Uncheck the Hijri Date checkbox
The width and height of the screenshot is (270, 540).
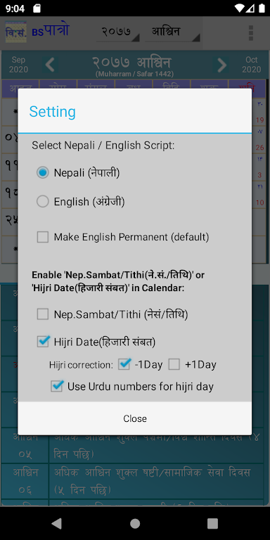[x=43, y=342]
